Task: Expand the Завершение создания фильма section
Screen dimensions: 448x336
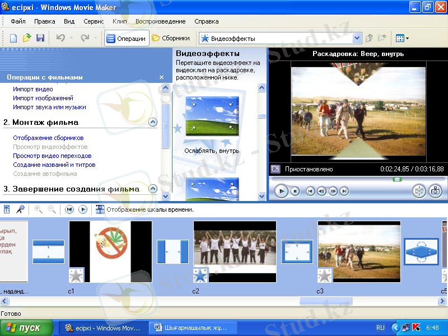Action: point(153,189)
